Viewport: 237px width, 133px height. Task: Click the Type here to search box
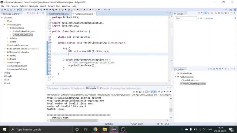click(x=41, y=129)
